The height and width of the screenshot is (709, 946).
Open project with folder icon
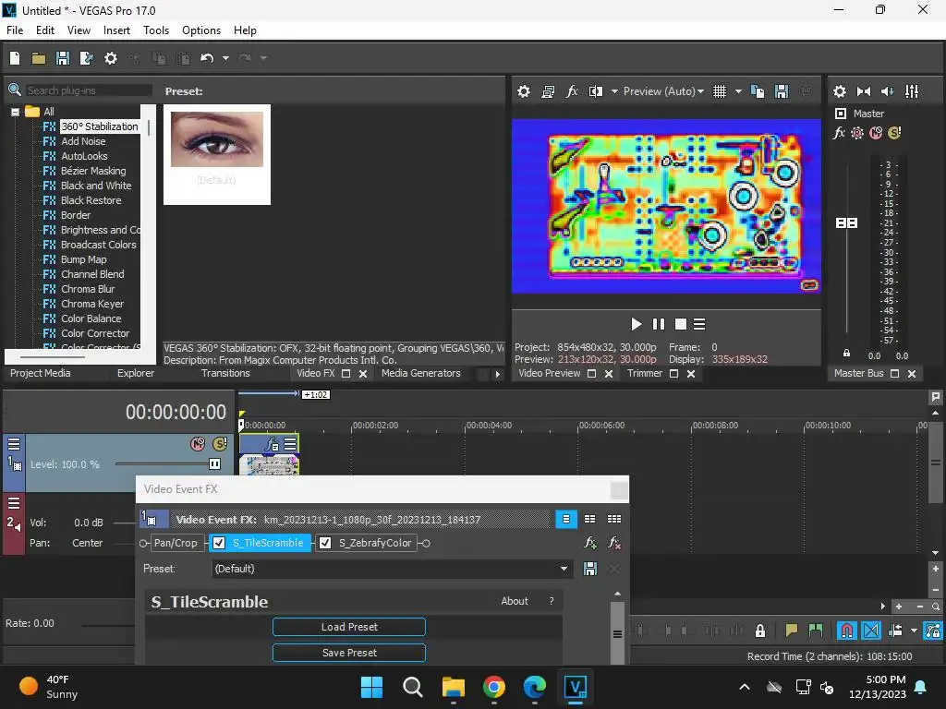coord(39,58)
